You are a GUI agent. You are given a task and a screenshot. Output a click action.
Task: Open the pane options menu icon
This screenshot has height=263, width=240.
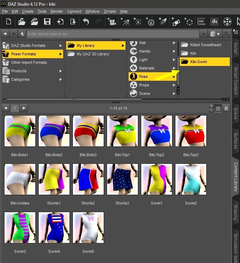click(x=236, y=32)
